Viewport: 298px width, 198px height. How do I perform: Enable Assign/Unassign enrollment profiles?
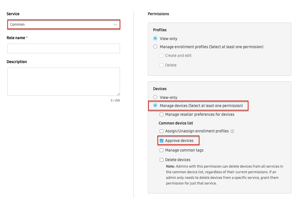point(161,131)
